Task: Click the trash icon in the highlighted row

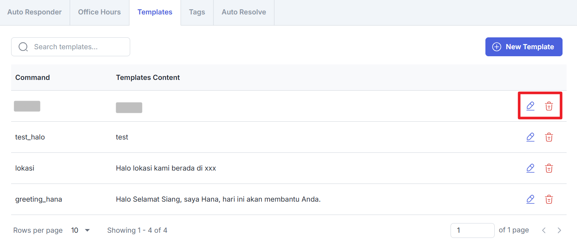Action: [549, 106]
